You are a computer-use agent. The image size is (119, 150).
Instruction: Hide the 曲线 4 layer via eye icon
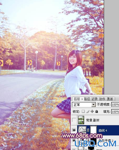pyautogui.click(x=74, y=130)
